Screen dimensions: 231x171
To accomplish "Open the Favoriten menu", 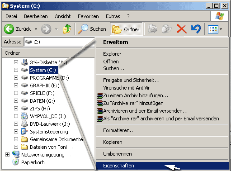I will (88, 16).
